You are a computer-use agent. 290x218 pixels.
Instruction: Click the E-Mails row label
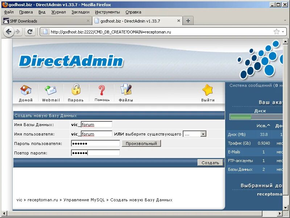point(234,152)
